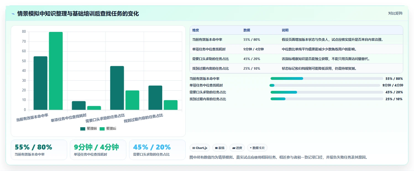Click 找到过期内容的任务占比 in the table
This screenshot has height=171, width=414.
[x=211, y=69]
